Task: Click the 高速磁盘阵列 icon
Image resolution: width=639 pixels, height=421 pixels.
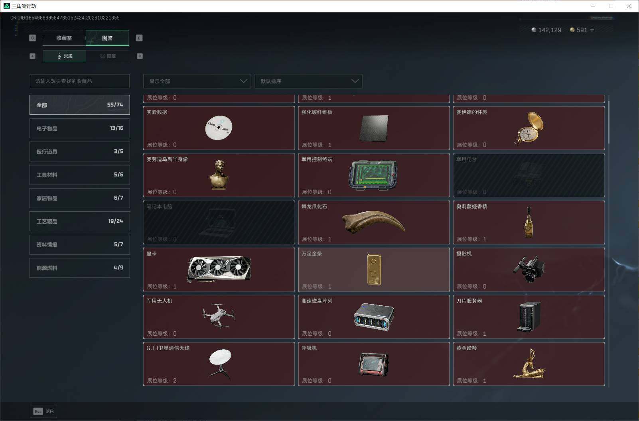Action: [x=374, y=317]
